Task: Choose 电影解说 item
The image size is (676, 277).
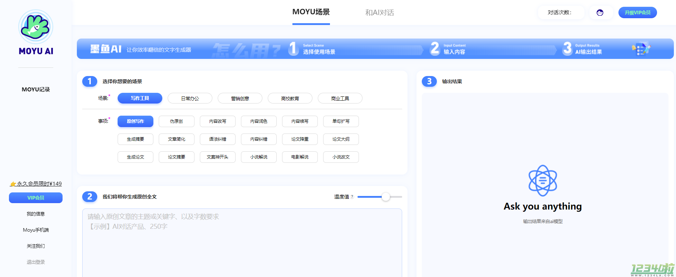Action: point(300,157)
